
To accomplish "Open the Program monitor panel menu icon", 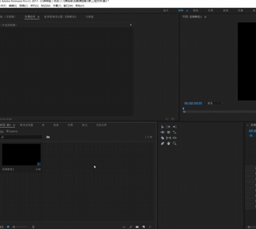I will (x=205, y=17).
